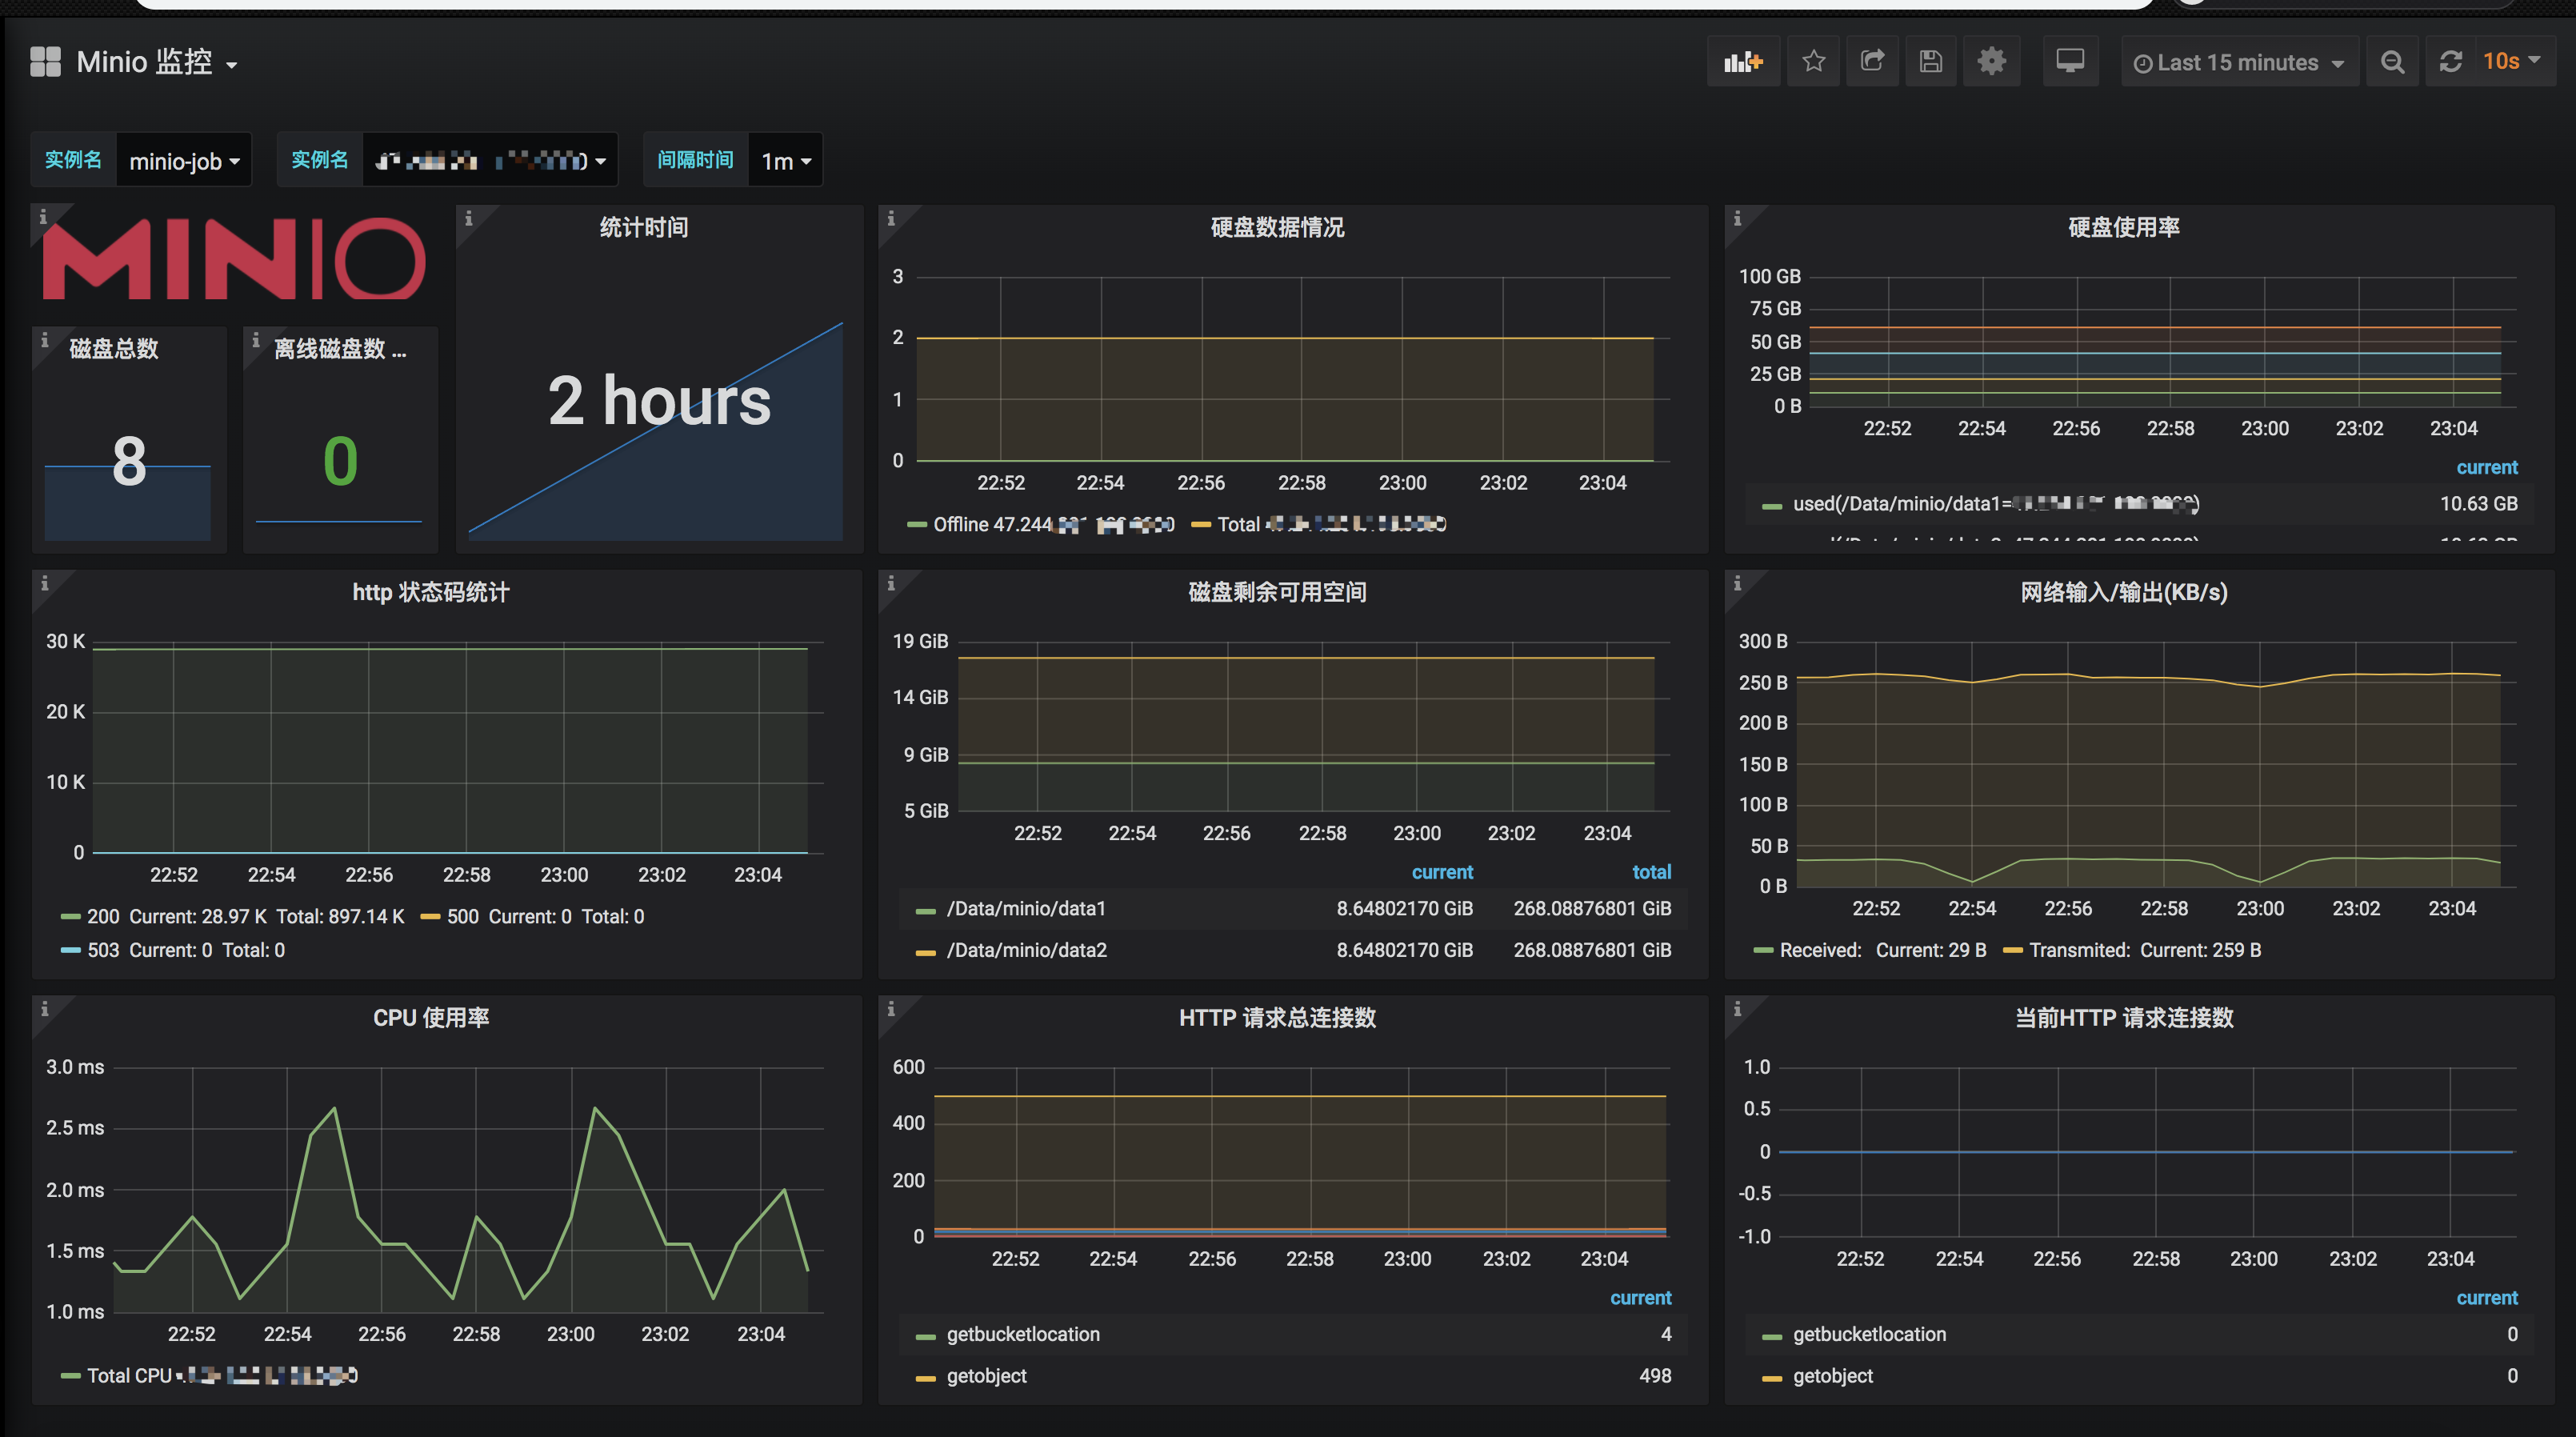Toggle getbucketlocation series visibility
The height and width of the screenshot is (1437, 2576).
click(x=1023, y=1334)
